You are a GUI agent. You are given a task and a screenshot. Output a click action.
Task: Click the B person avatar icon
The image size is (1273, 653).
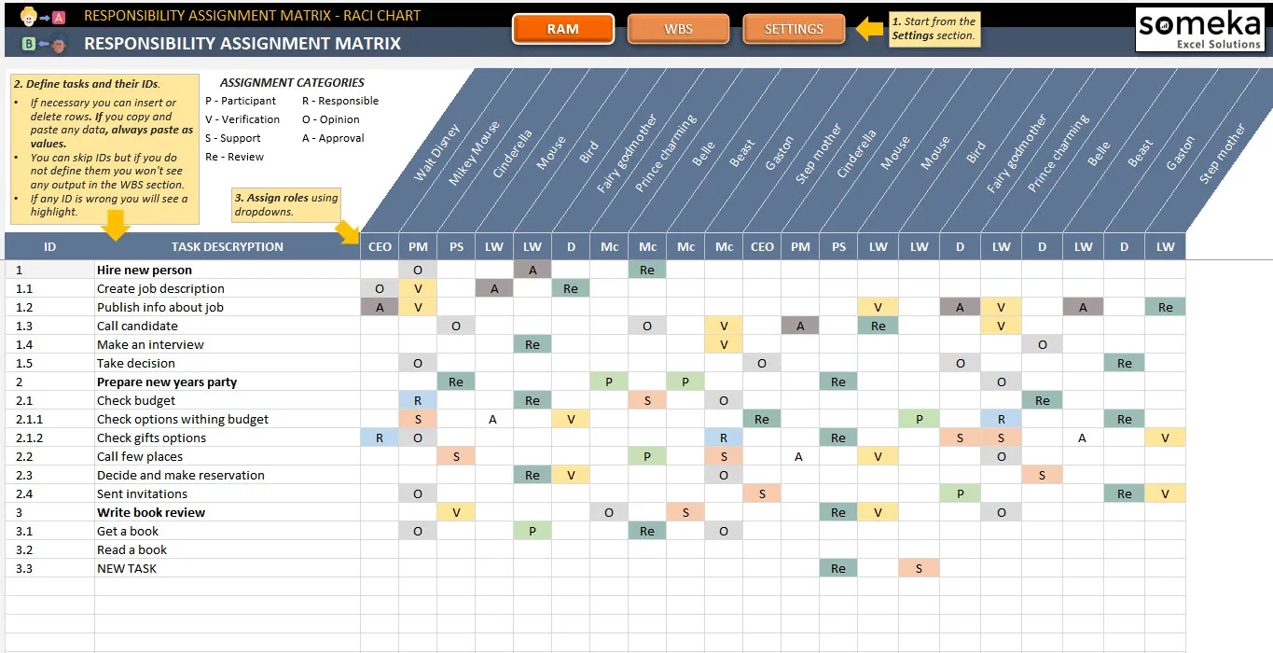(x=58, y=43)
